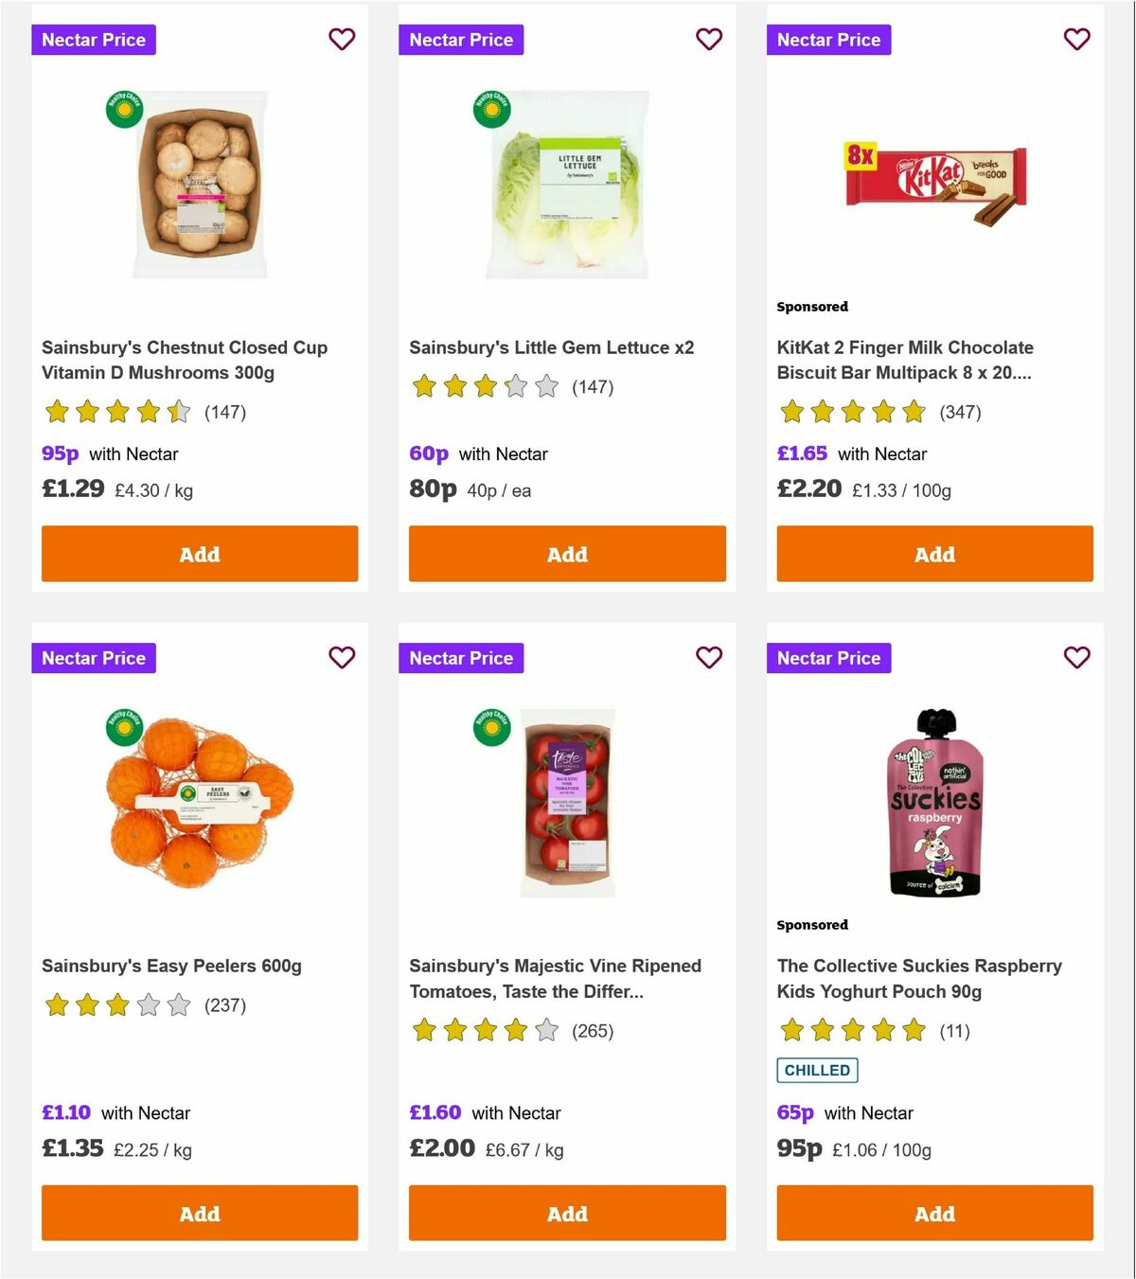Click the heart icon on the mushrooms product
Image resolution: width=1136 pixels, height=1279 pixels.
pyautogui.click(x=342, y=39)
